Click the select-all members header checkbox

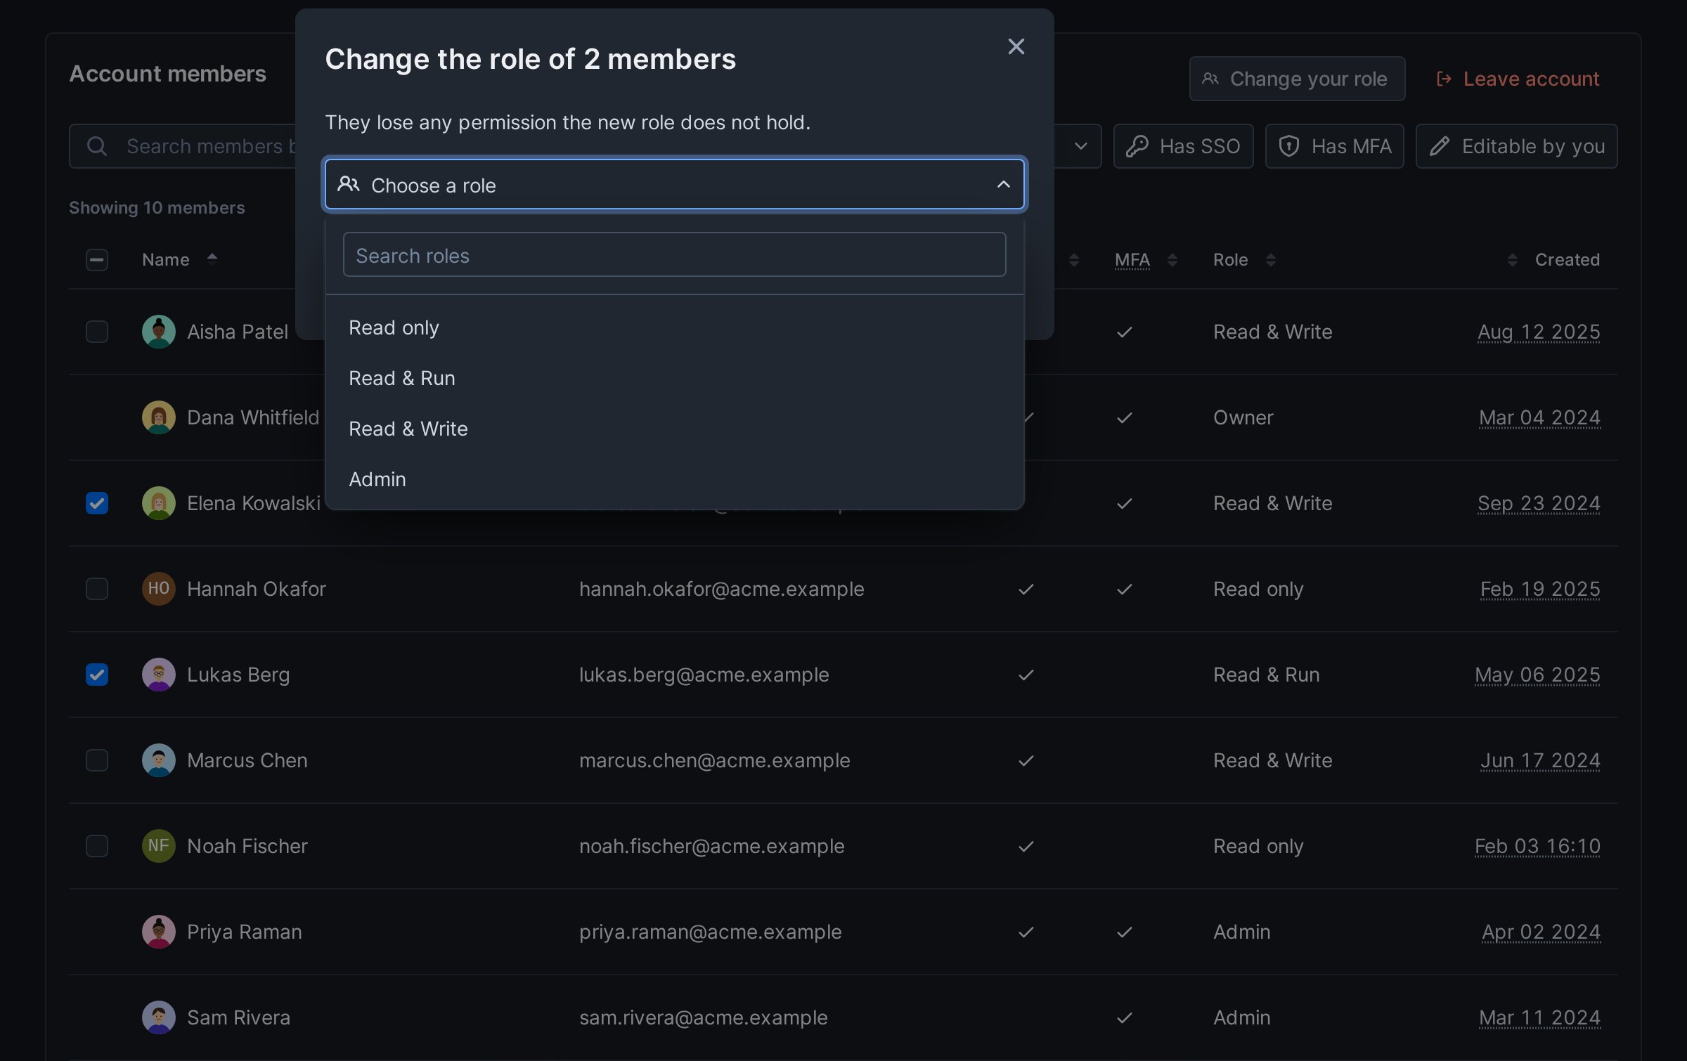coord(97,260)
